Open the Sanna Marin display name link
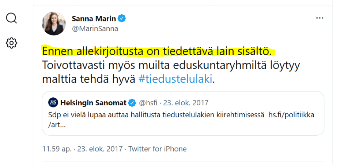The image size is (340, 164). click(93, 18)
